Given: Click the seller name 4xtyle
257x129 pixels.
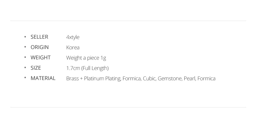Looking at the screenshot, I should point(73,37).
